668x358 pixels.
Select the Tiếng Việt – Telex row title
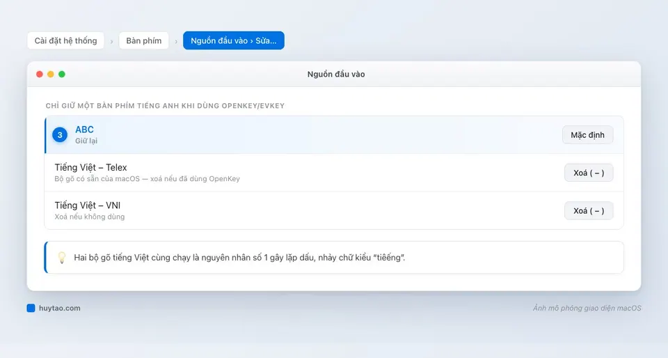click(90, 167)
